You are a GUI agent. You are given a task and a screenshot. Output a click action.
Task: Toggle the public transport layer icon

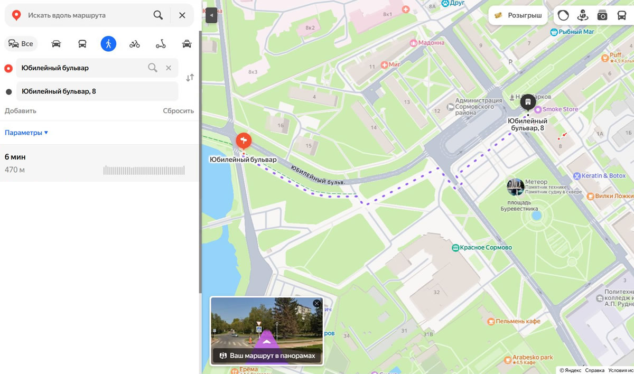[622, 15]
